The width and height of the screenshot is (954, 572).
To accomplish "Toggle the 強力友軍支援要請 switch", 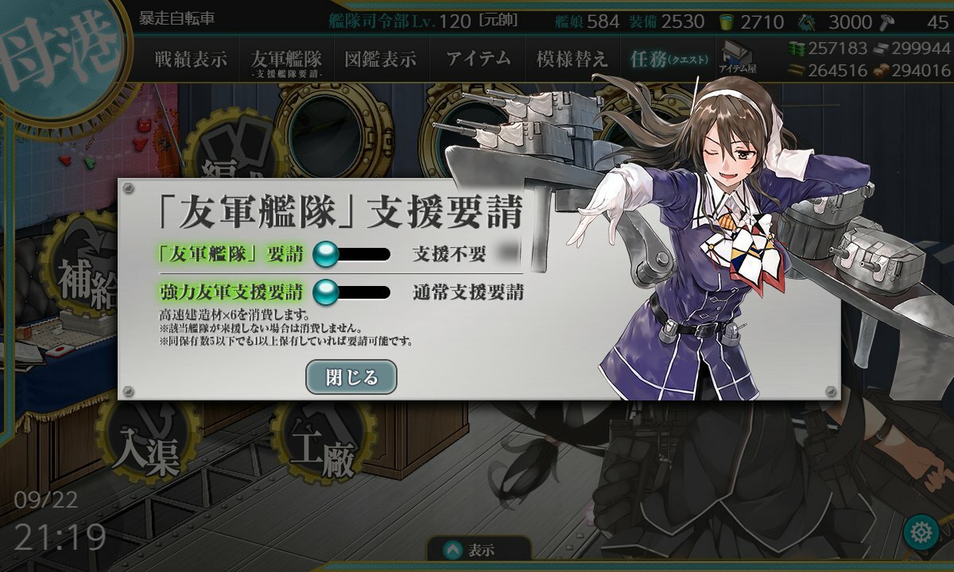I will [x=351, y=292].
